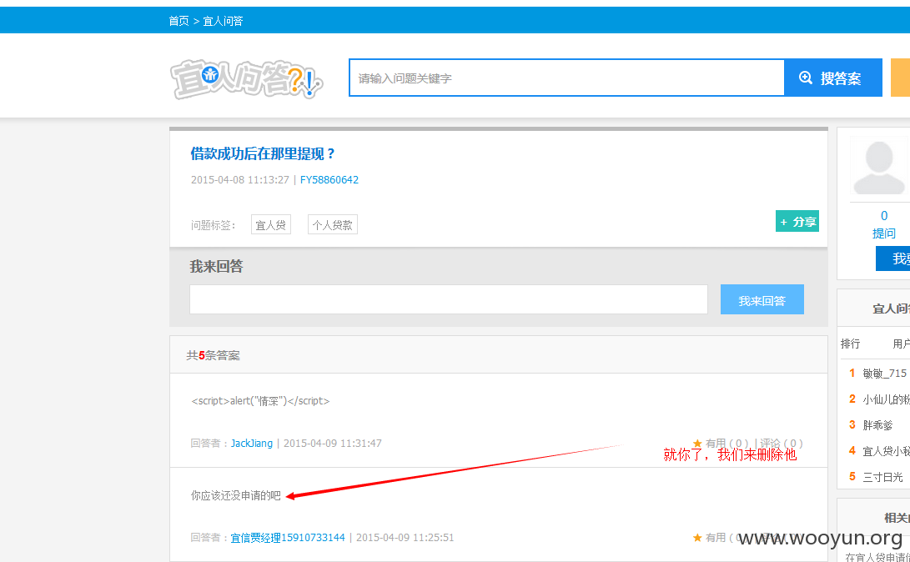Open ranked user 胖乖爹
This screenshot has height=562, width=910.
point(877,425)
